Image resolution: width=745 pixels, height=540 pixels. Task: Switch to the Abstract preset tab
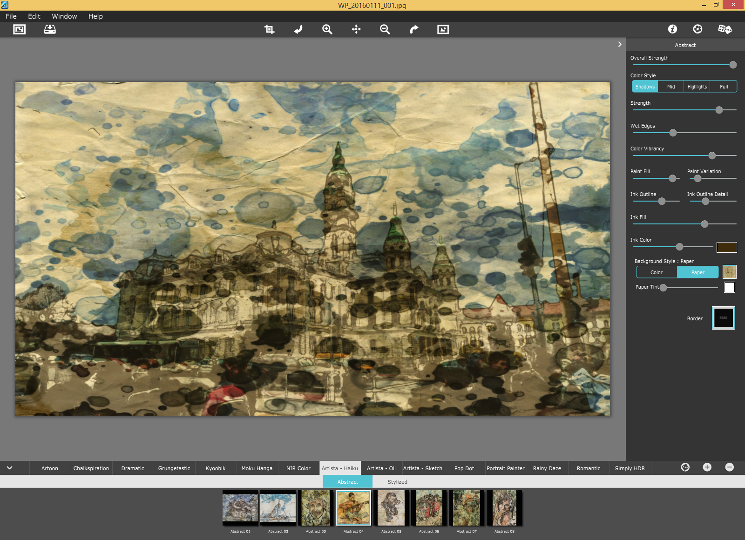pos(348,482)
